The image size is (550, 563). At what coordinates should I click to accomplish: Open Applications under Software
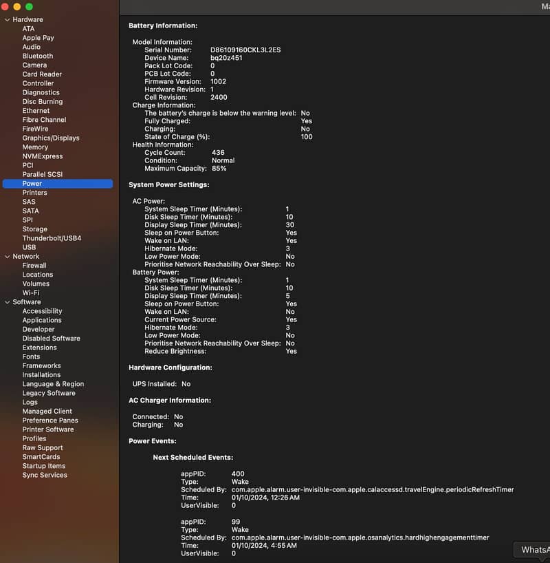pyautogui.click(x=42, y=320)
